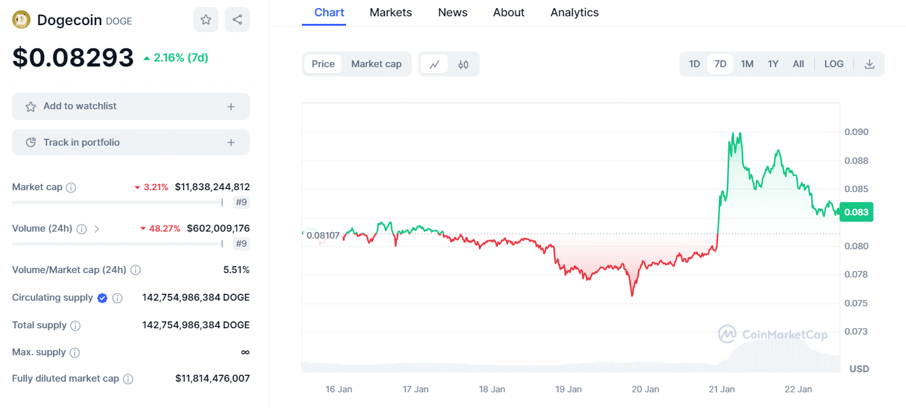Image resolution: width=906 pixels, height=408 pixels.
Task: Open info icon for Volume/Market cap (24h)
Action: pyautogui.click(x=136, y=270)
